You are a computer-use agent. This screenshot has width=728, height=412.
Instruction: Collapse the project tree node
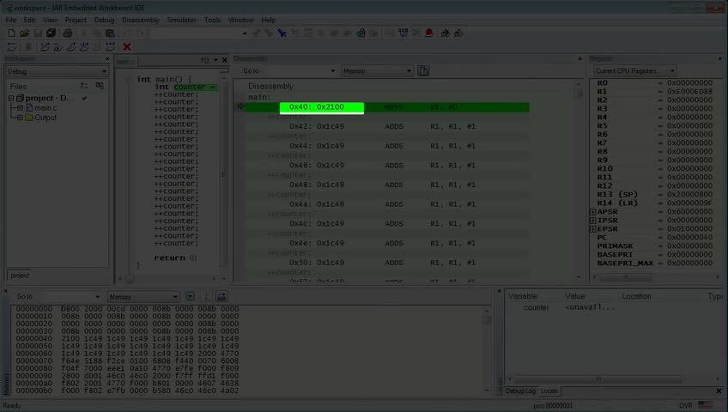(11, 99)
